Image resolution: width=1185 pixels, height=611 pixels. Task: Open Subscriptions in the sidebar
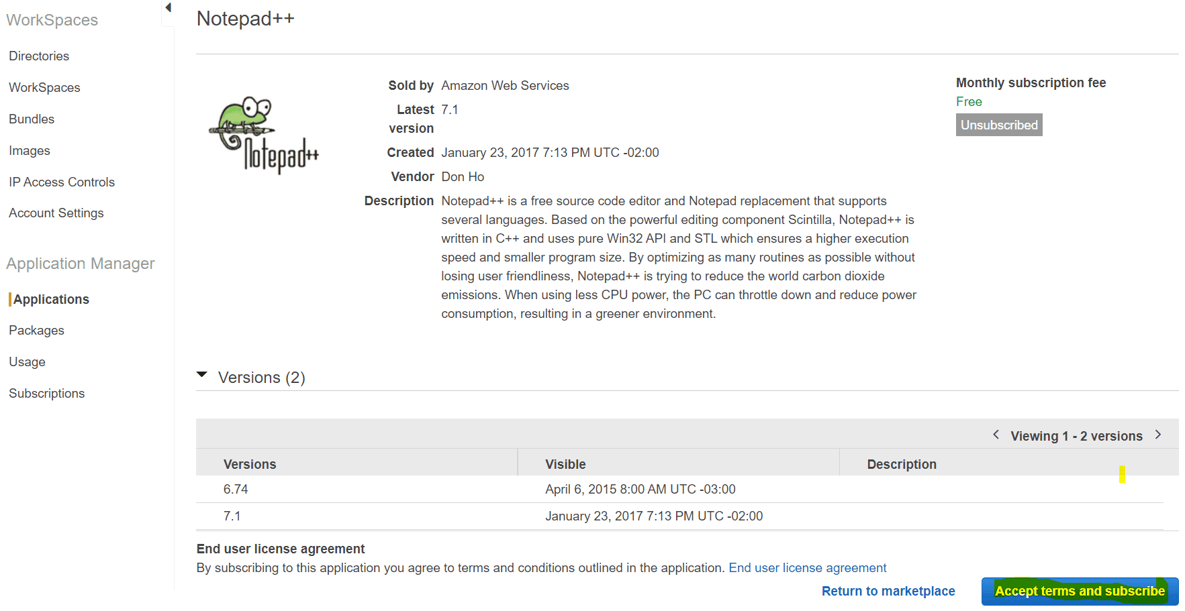click(47, 394)
